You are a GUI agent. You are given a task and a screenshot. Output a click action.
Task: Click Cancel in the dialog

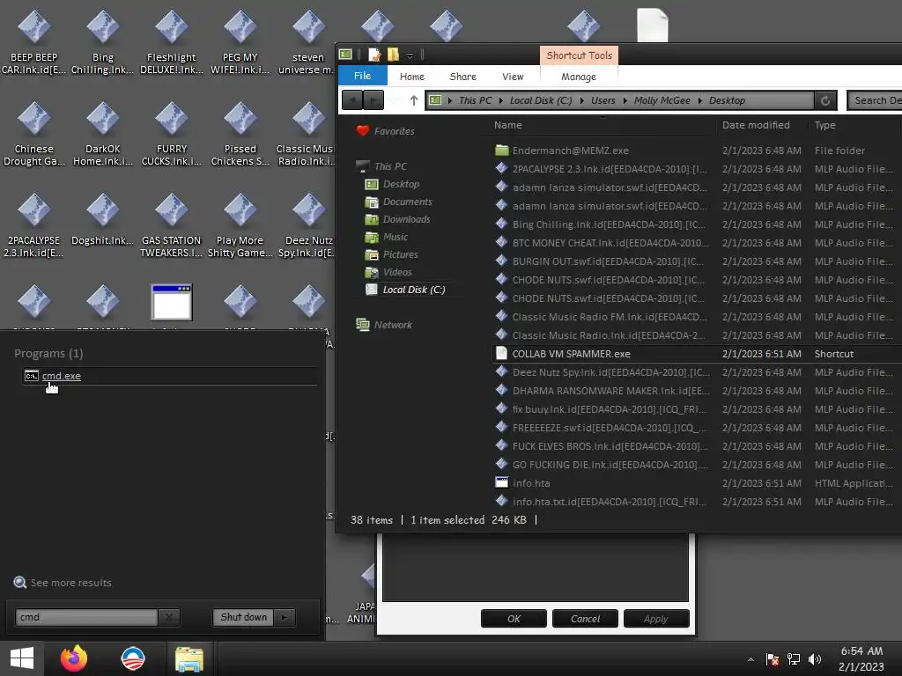tap(585, 619)
